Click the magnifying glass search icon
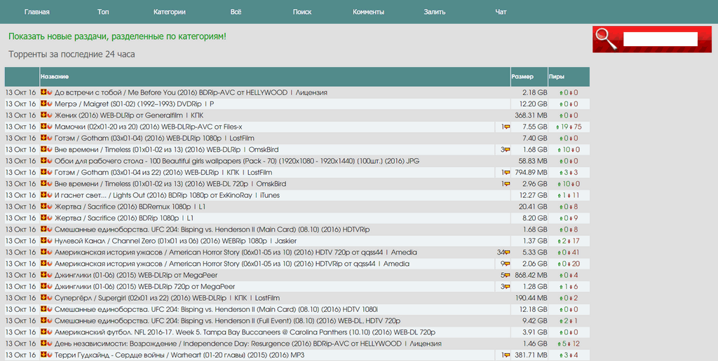718x361 pixels. pos(606,39)
